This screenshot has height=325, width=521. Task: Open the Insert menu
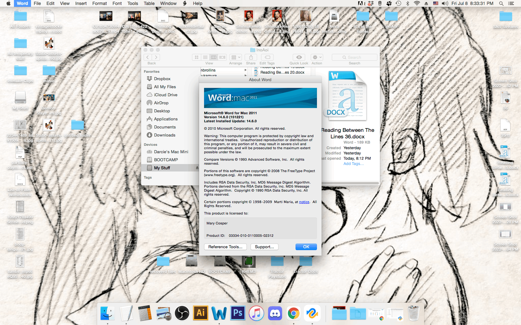click(81, 3)
